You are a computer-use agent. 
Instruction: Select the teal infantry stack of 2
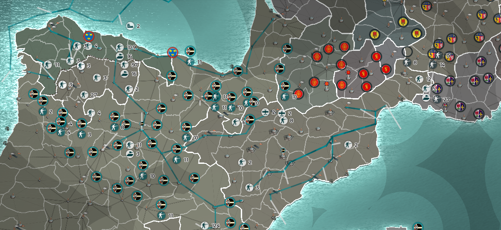43,112
